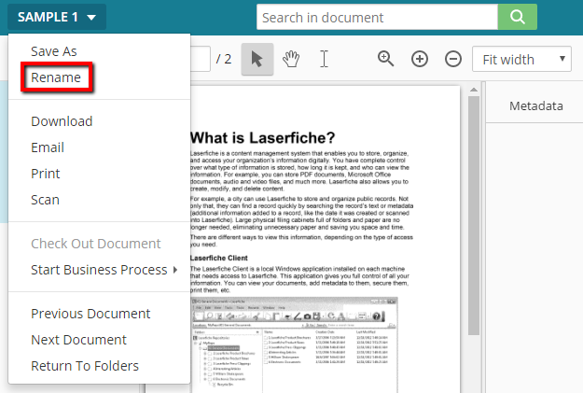Zoom in with the plus icon
Screen dimensions: 583x393
420,59
